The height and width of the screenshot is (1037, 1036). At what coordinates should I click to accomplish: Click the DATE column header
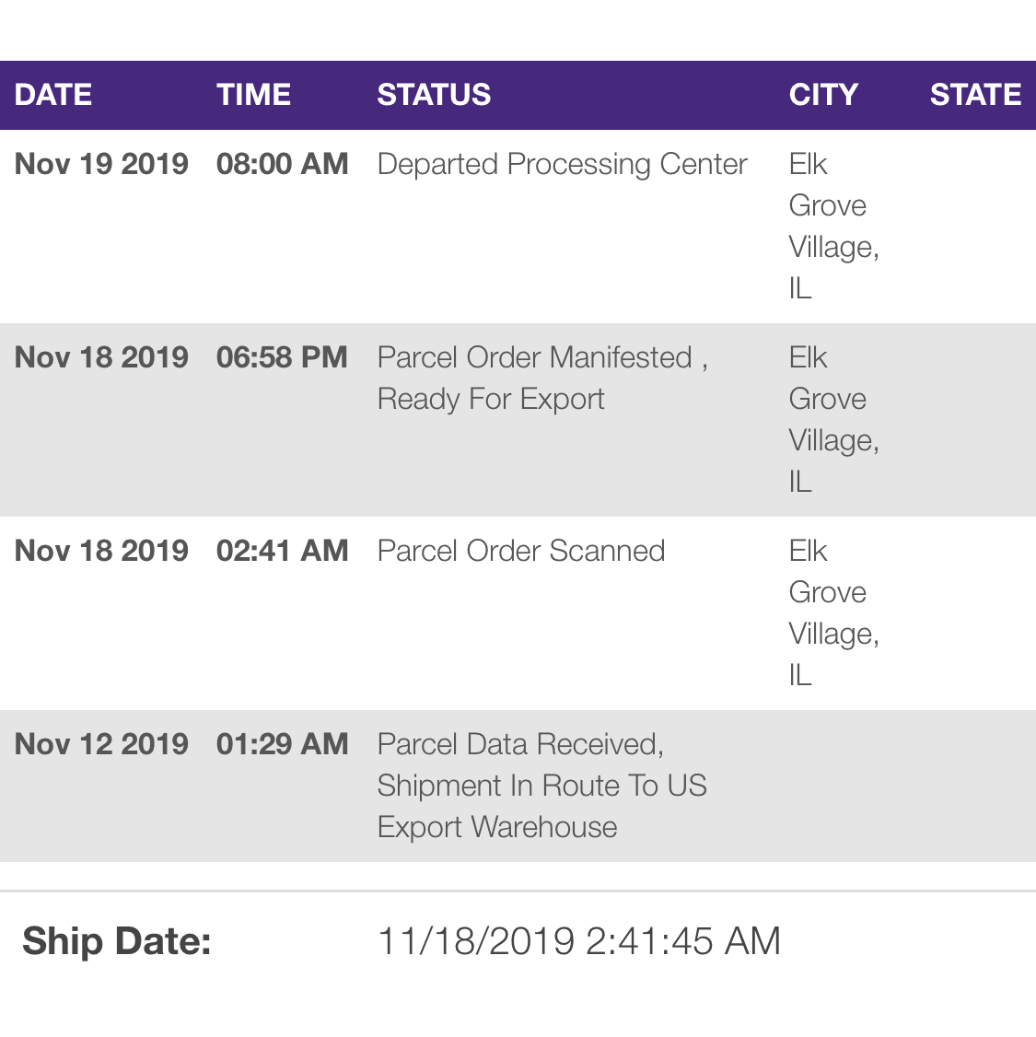click(x=53, y=95)
